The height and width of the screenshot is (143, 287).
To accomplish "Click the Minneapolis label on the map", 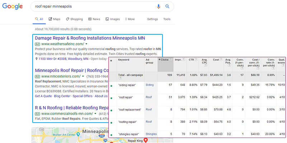I will [95, 131].
